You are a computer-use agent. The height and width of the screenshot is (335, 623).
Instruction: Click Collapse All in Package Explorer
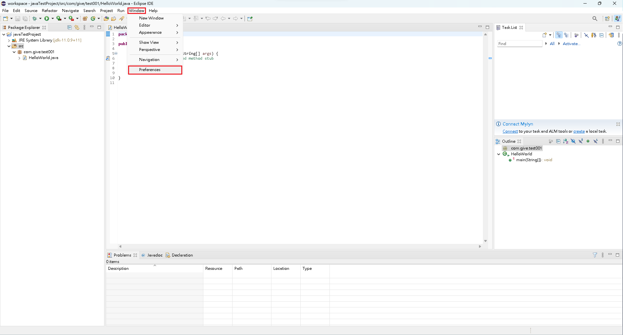point(69,28)
